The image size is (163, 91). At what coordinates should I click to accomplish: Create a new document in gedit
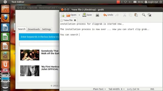pyautogui.click(x=63, y=15)
